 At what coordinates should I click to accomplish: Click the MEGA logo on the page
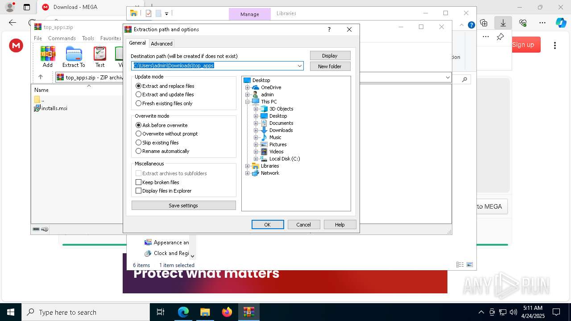(x=16, y=45)
